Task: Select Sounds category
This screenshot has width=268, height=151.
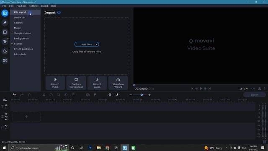Action: [x=25, y=23]
